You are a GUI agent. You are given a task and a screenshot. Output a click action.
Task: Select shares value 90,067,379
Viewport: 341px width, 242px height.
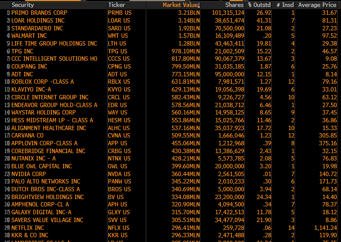229,59
